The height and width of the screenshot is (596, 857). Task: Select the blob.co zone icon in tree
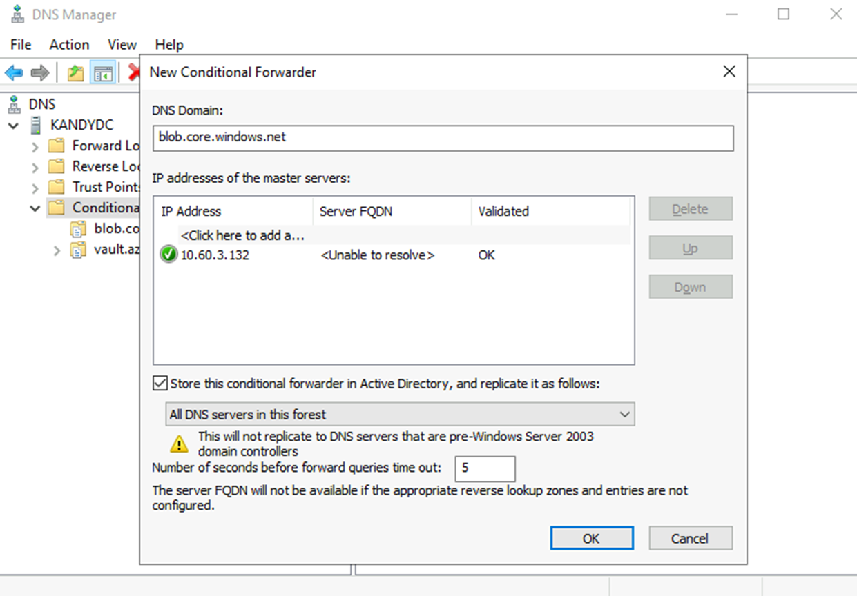pyautogui.click(x=79, y=229)
